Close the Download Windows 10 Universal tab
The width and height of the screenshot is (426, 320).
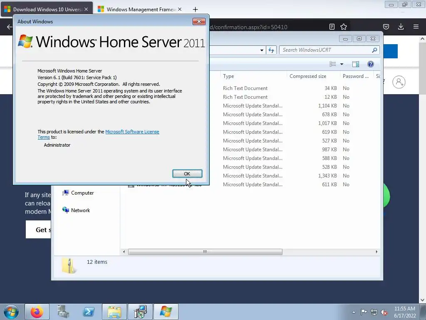point(86,9)
